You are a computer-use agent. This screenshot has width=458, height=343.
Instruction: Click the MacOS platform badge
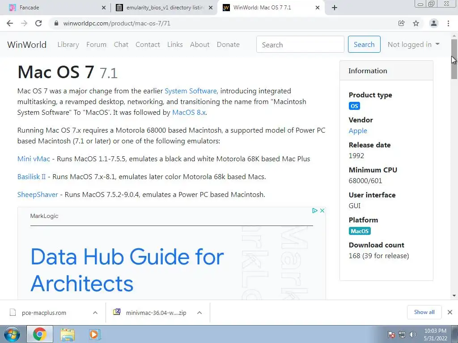click(x=360, y=231)
